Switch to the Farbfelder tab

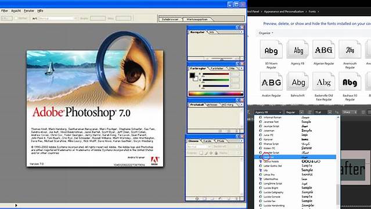[217, 68]
